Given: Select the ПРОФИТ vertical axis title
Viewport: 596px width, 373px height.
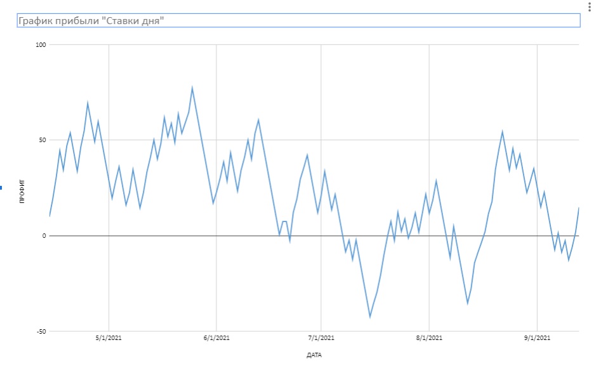Looking at the screenshot, I should 22,191.
